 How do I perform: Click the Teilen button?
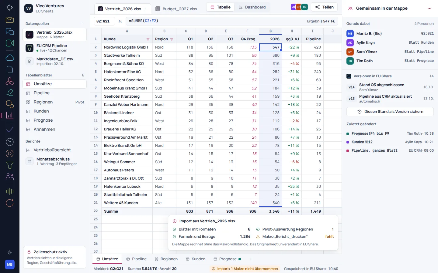[x=325, y=7]
